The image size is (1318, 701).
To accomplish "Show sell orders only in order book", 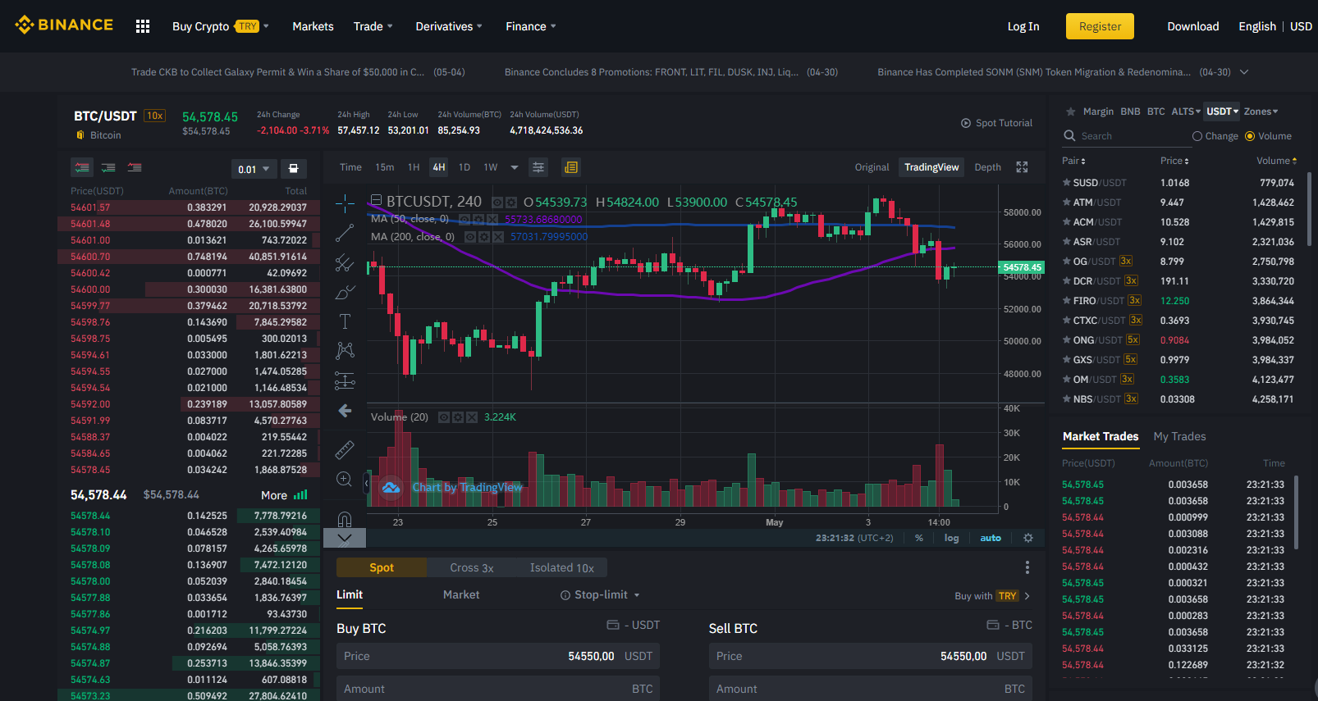I will point(135,167).
